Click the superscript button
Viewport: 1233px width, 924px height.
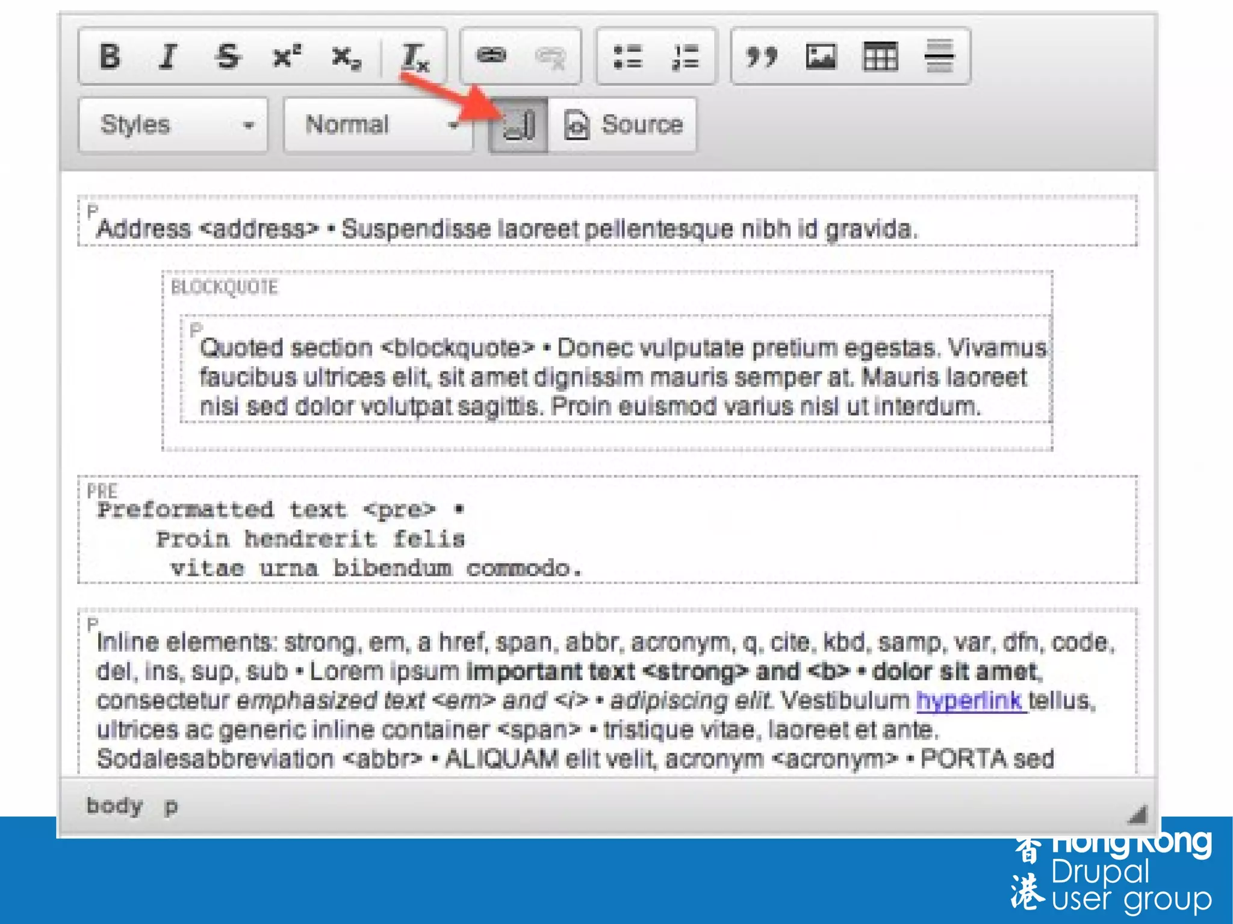tap(287, 57)
